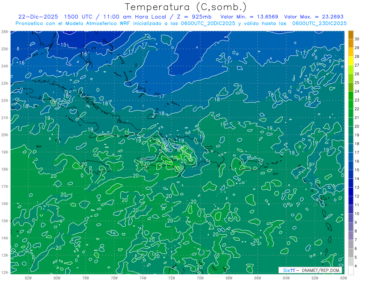Click the '76W' longitude label

point(114,278)
